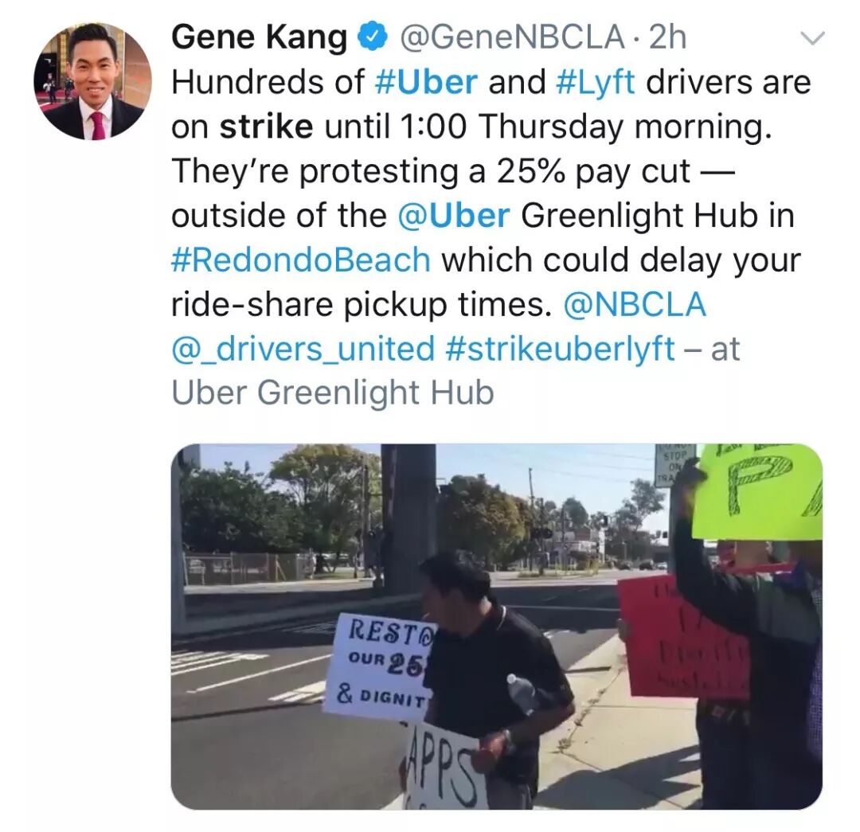
Task: Click the red protest sign in video
Action: tap(683, 636)
